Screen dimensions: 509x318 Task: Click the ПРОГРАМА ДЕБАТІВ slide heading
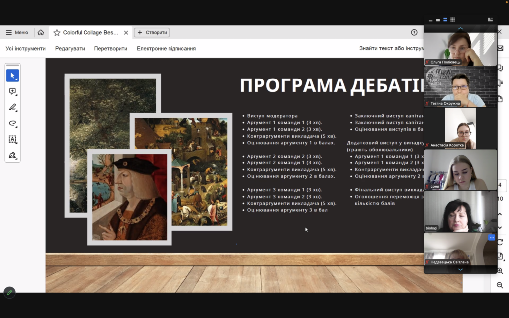point(331,85)
